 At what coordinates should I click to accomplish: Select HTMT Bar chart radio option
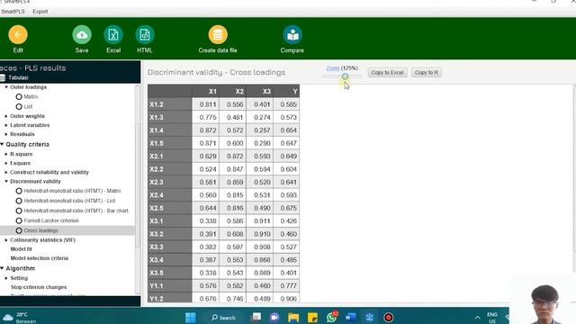coord(19,211)
